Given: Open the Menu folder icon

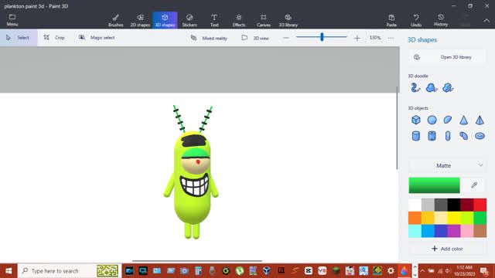Looking at the screenshot, I should 12,20.
